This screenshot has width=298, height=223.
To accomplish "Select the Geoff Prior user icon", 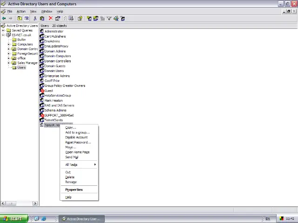I will pos(42,80).
